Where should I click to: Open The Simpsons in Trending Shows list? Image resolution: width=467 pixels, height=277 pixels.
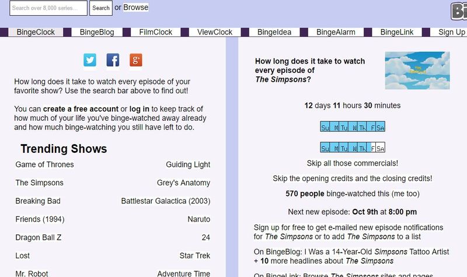(x=39, y=183)
